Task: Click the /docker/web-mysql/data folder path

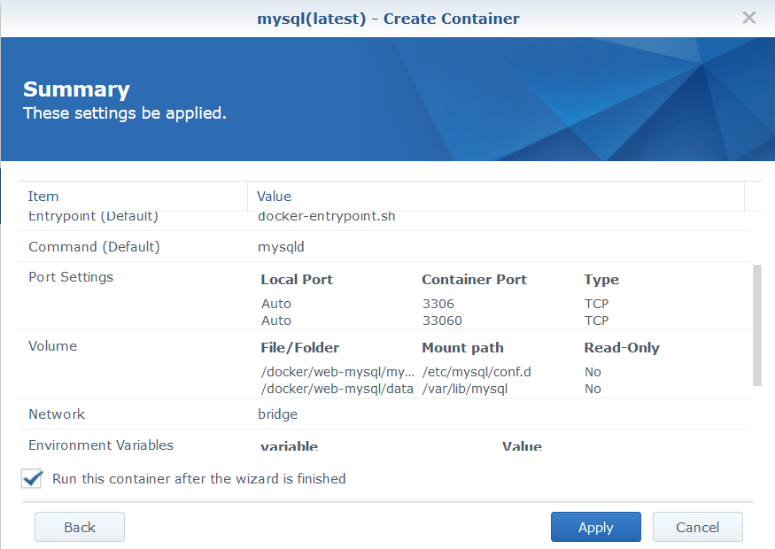Action: coord(337,389)
